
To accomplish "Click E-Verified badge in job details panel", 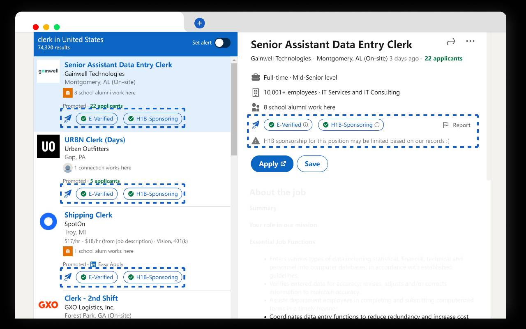I will [x=288, y=125].
